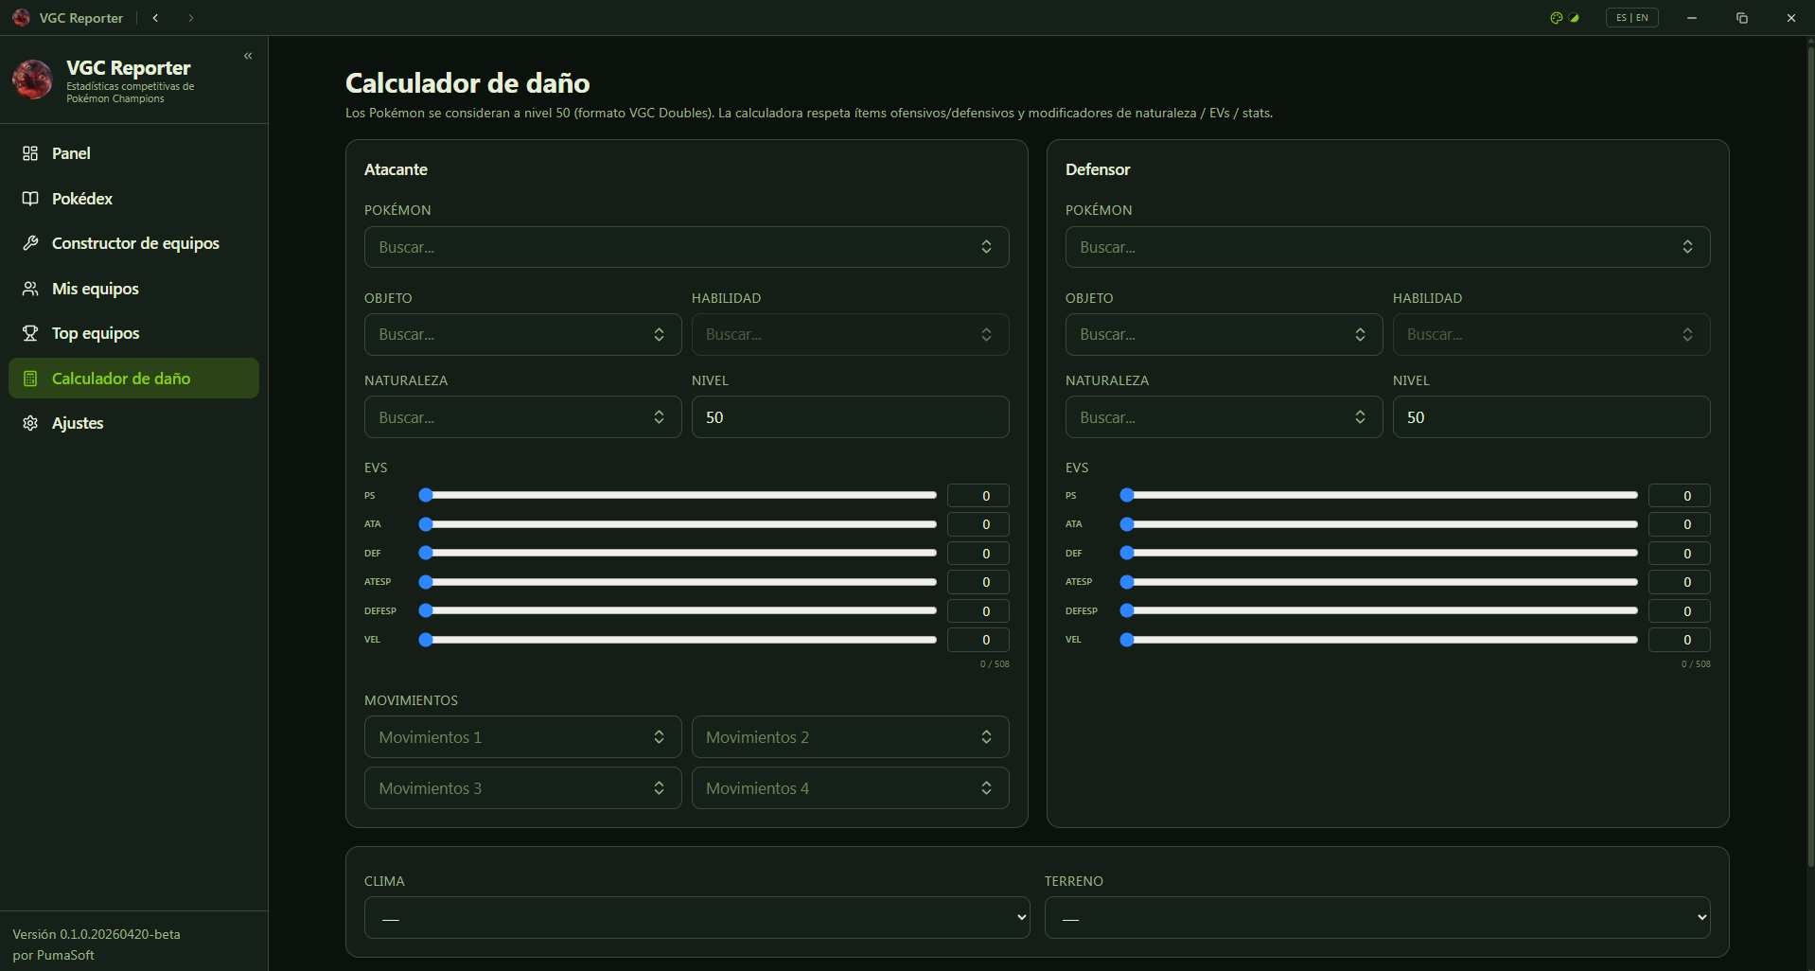Open the theme palette icon in title bar
This screenshot has height=971, width=1815.
pyautogui.click(x=1556, y=18)
